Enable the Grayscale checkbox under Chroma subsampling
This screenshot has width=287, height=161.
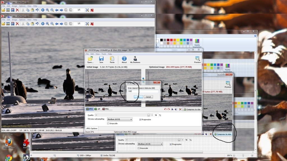108,124
